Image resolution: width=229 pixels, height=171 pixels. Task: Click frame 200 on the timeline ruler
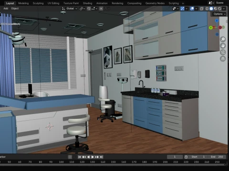(x=165, y=162)
